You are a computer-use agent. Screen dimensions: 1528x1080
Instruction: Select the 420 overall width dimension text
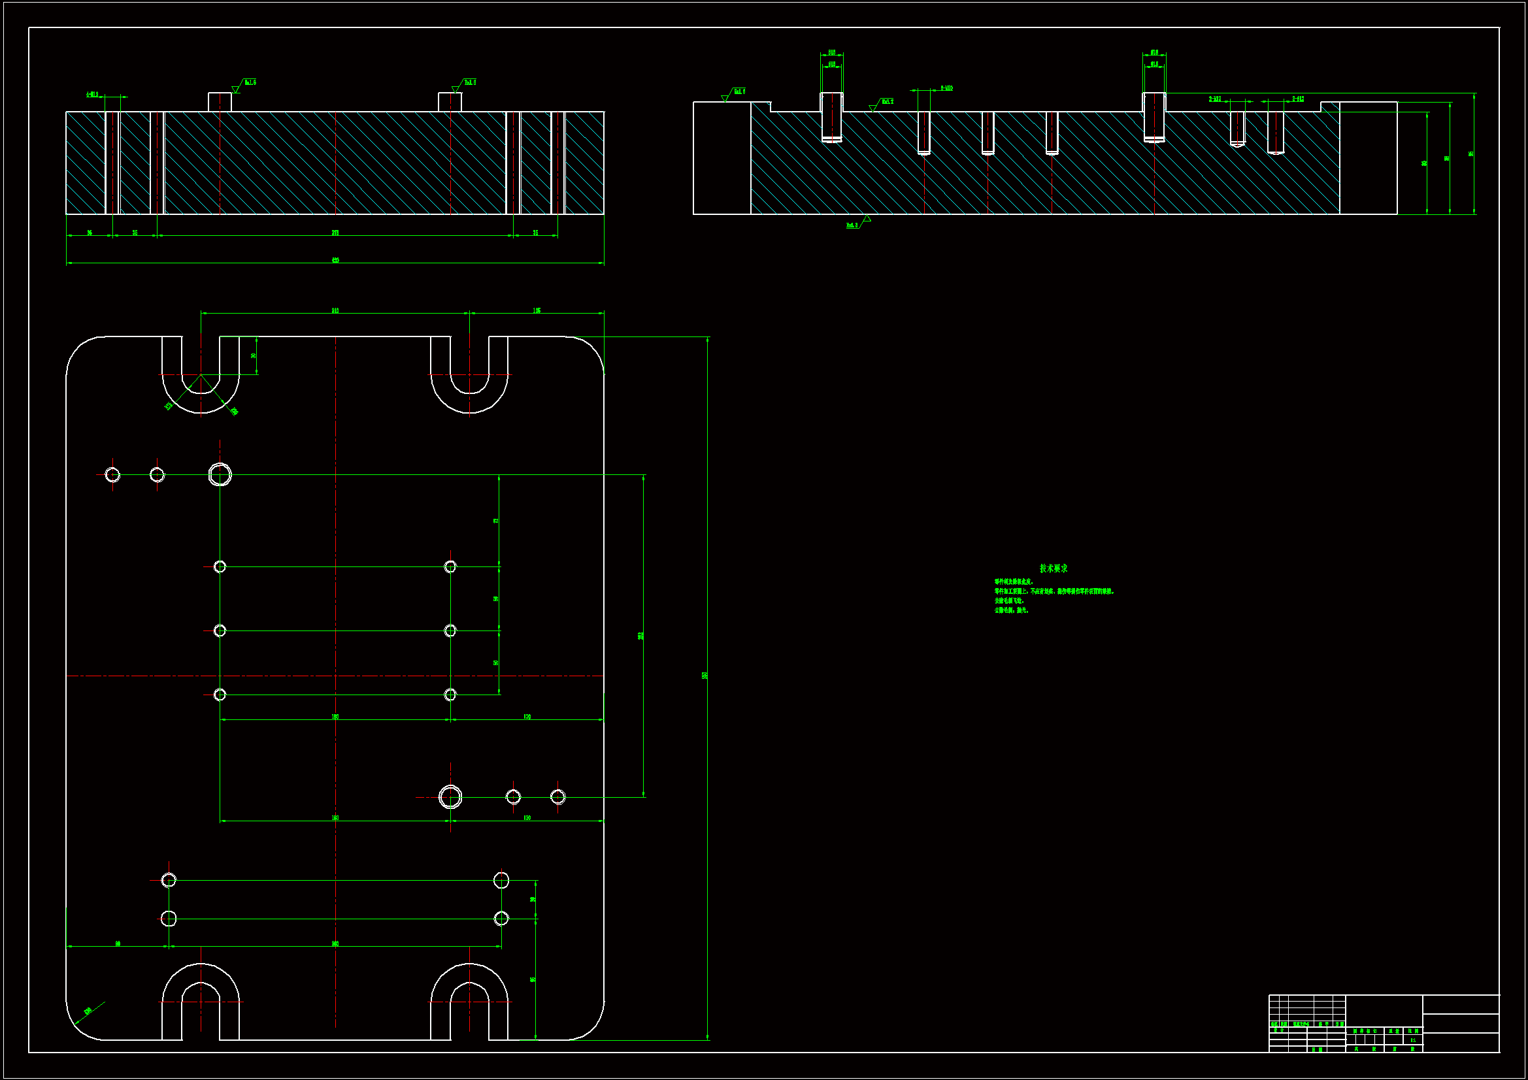(335, 260)
